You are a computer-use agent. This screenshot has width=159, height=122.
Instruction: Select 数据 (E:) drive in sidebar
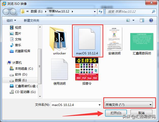tap(20, 80)
